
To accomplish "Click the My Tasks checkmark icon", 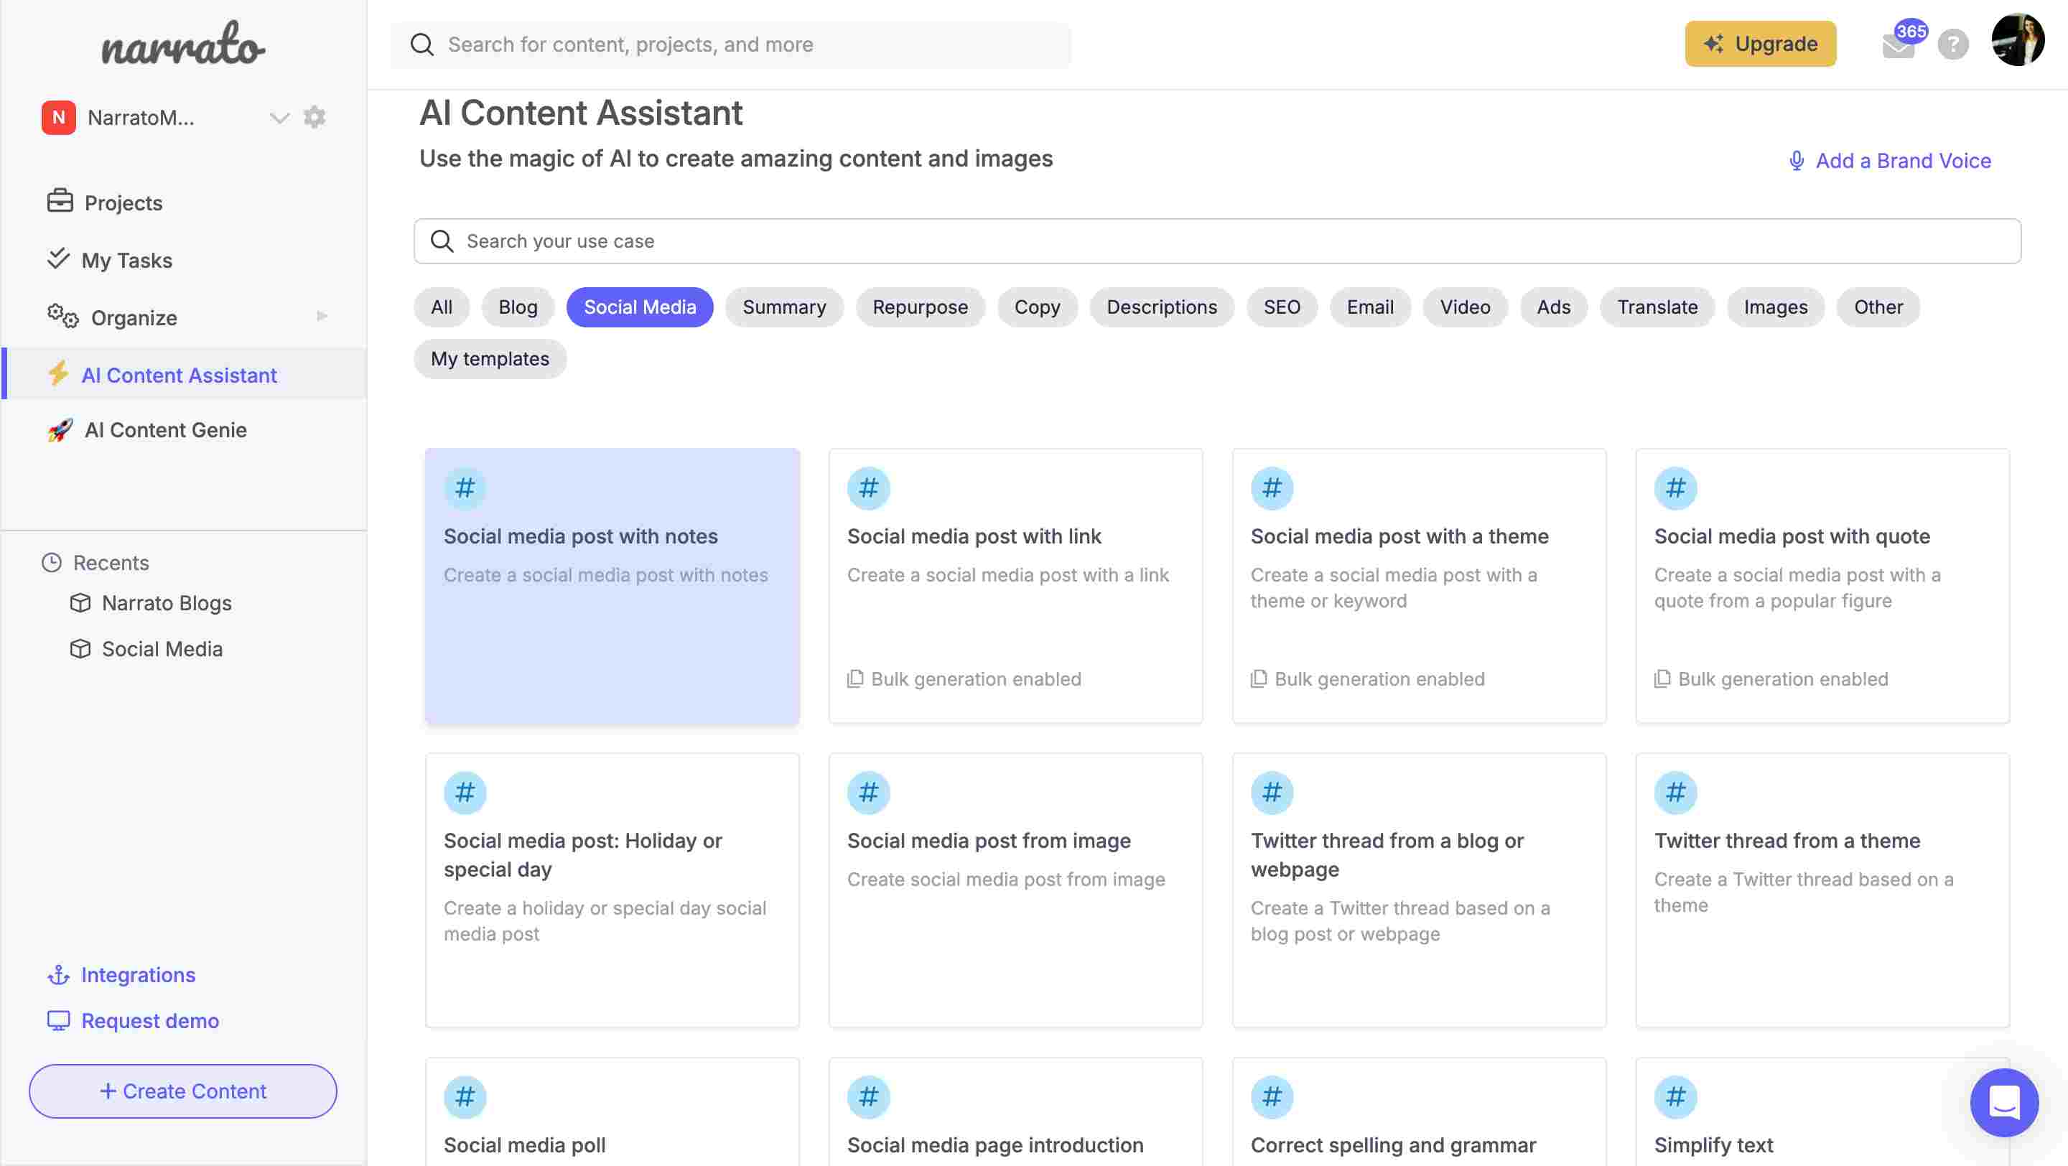I will [x=59, y=258].
